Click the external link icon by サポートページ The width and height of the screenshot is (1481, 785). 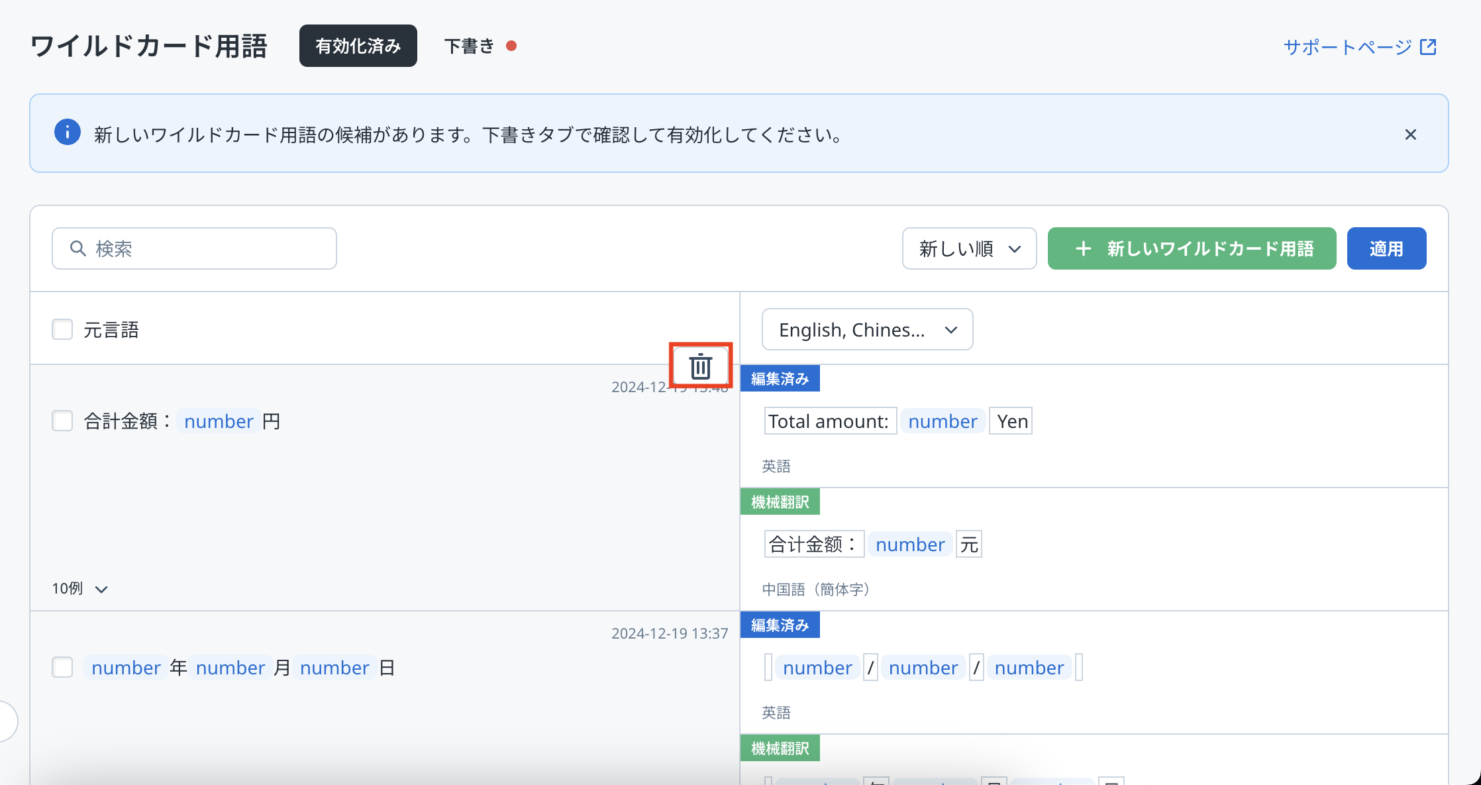tap(1428, 47)
